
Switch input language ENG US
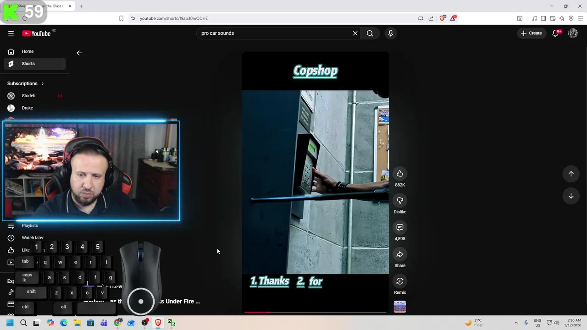pyautogui.click(x=537, y=323)
